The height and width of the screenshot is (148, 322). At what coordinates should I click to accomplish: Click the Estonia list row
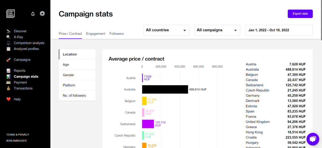coord(275,106)
